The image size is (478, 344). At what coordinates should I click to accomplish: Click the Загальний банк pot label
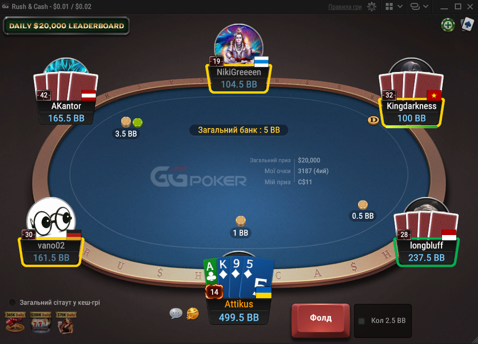point(239,130)
